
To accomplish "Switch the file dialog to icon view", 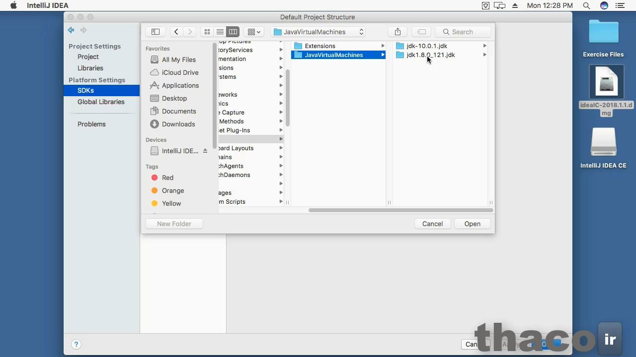I will (207, 32).
